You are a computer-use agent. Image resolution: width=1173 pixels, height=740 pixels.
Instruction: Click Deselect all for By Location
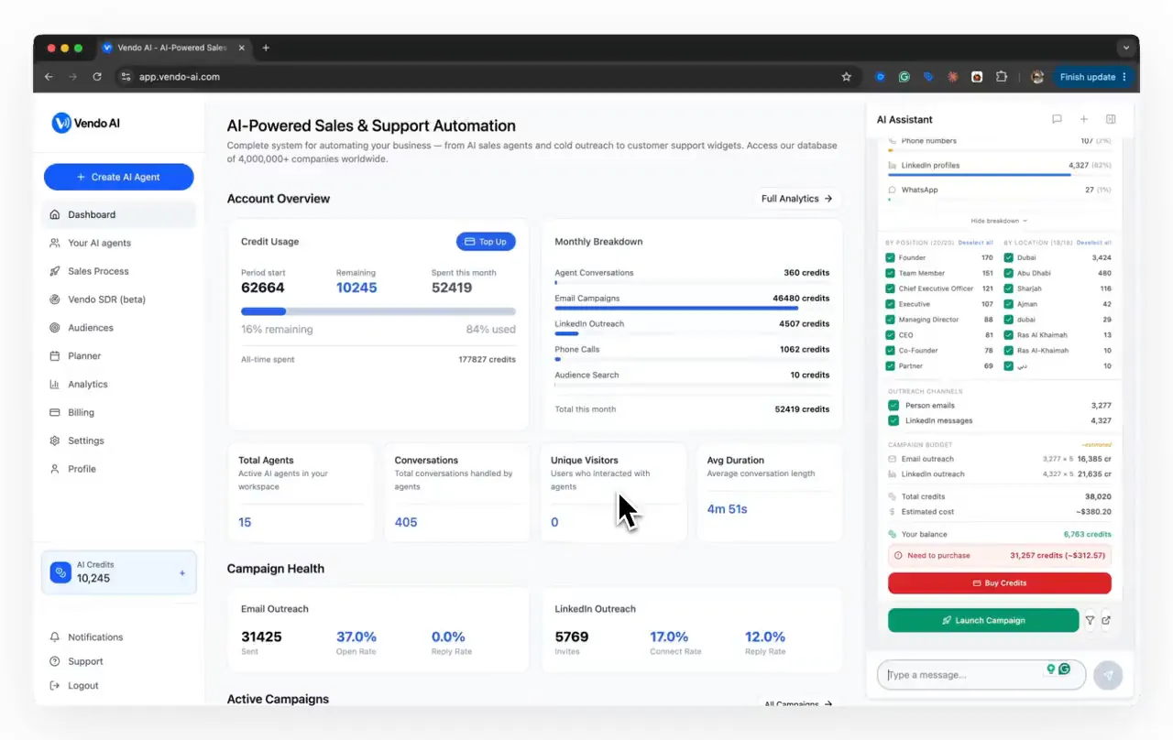(x=1094, y=243)
